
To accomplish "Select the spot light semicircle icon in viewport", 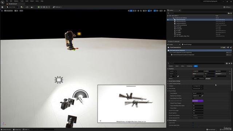I will (80, 94).
